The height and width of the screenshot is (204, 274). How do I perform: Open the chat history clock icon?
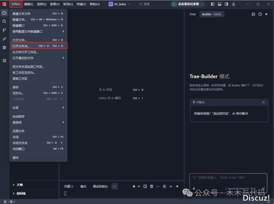pos(260,14)
